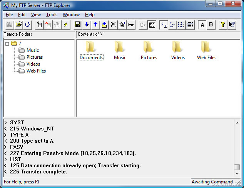This screenshot has width=244, height=188.
Task: Toggle ASCII transfer mode A button
Action: tap(202, 25)
